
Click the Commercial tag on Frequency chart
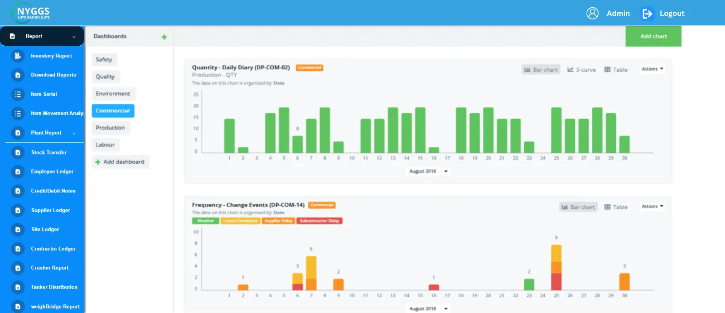click(322, 205)
